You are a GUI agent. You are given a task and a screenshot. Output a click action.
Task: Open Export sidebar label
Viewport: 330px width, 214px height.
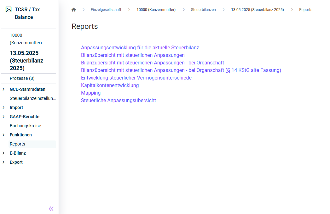pos(16,162)
